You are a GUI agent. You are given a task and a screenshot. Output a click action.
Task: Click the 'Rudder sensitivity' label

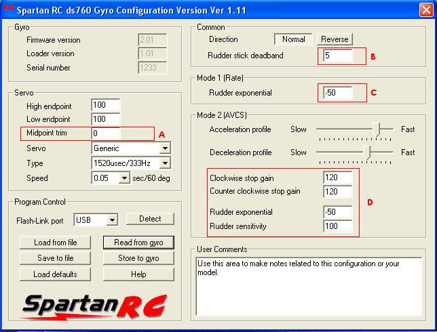(x=238, y=226)
